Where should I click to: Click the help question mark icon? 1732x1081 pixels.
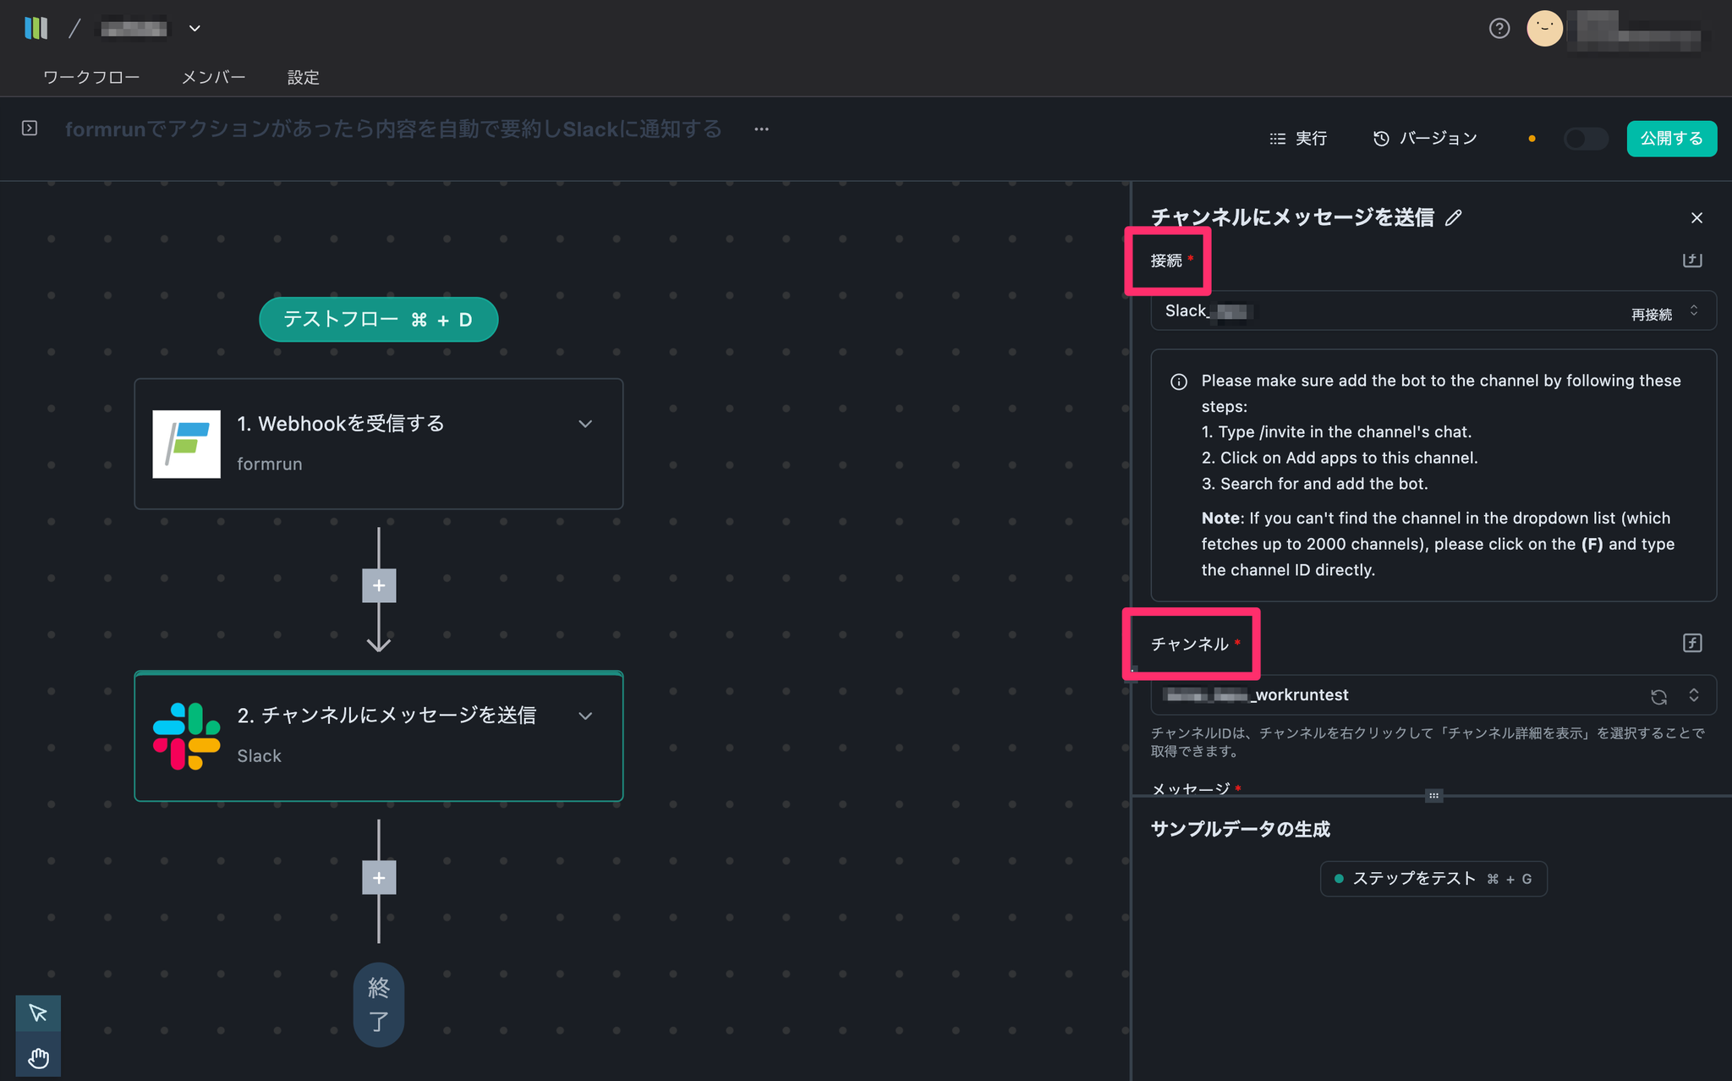[x=1499, y=29]
